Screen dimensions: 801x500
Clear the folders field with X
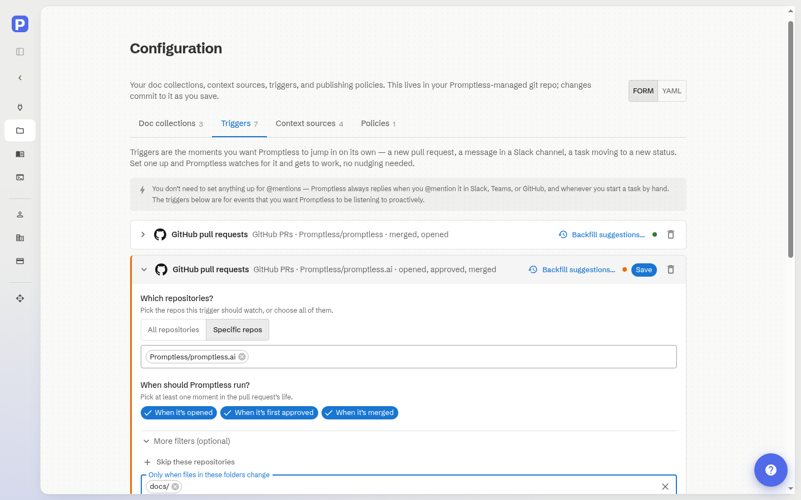pos(665,487)
